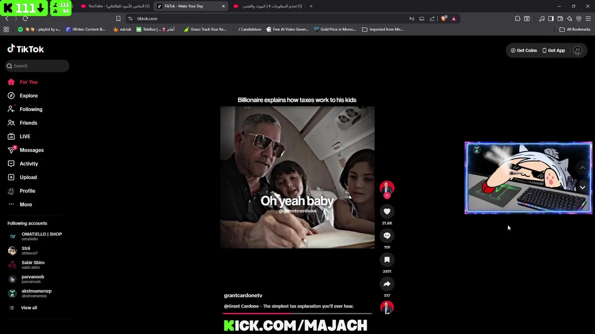Screen dimensions: 595x334
Task: Open Messages in the sidebar
Action: pyautogui.click(x=26, y=150)
